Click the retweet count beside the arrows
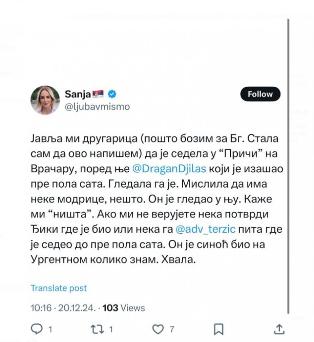Screen dimensions: 314x342 tap(111, 329)
